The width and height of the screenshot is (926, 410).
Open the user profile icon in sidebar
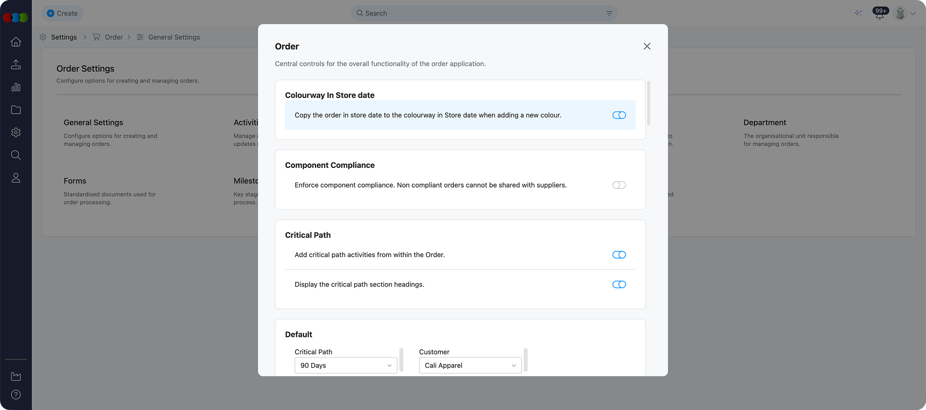point(16,178)
